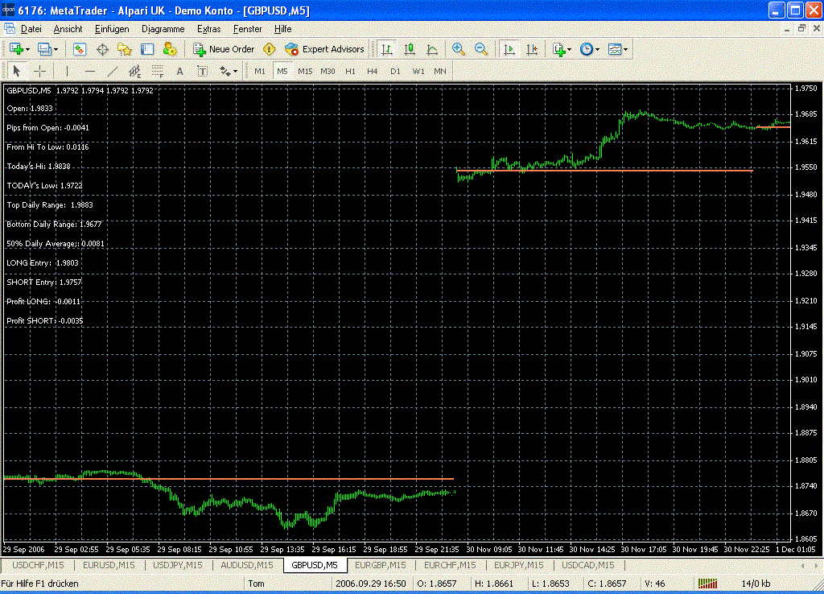The image size is (824, 594).
Task: Open the Diagramme menu
Action: click(x=163, y=28)
